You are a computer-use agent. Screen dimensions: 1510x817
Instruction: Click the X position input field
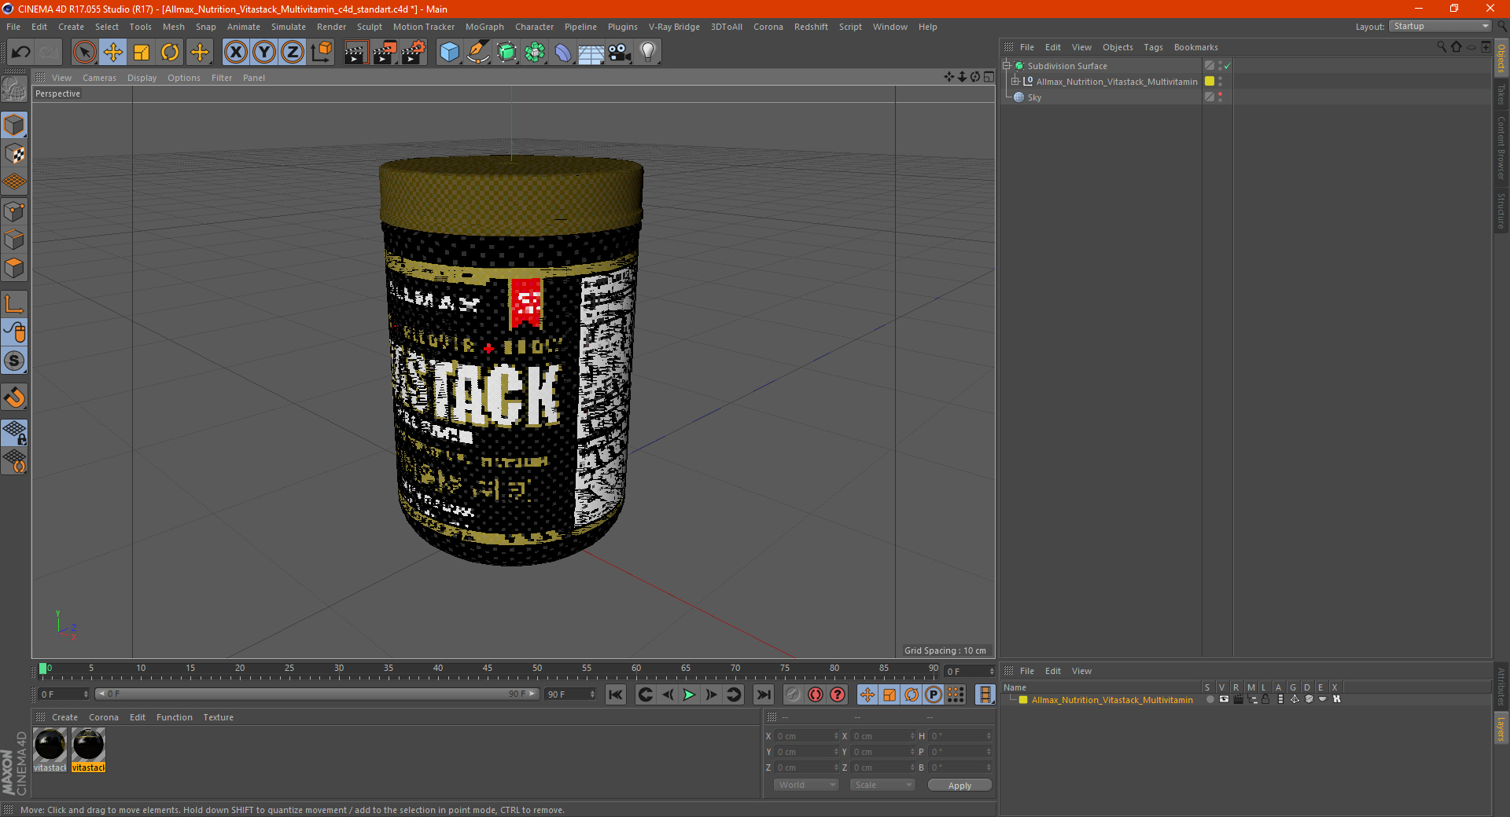808,736
